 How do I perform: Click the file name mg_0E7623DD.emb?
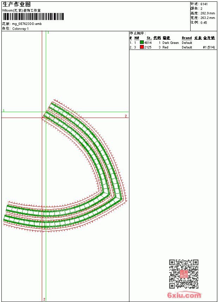click(27, 24)
